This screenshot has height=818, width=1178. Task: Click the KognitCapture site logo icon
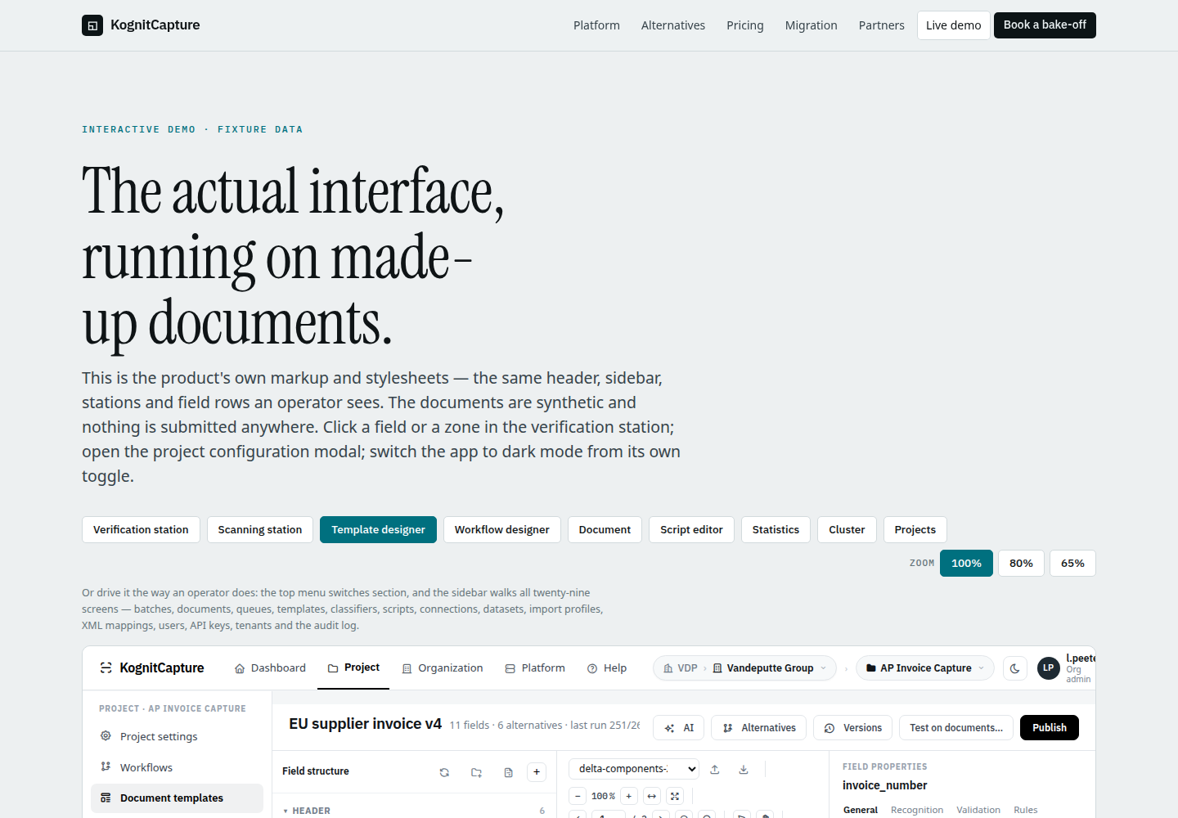[92, 25]
